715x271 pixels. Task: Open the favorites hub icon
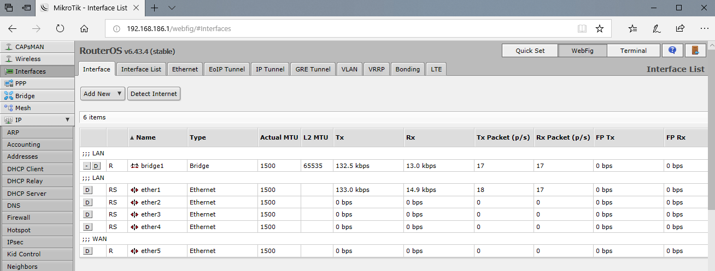632,28
